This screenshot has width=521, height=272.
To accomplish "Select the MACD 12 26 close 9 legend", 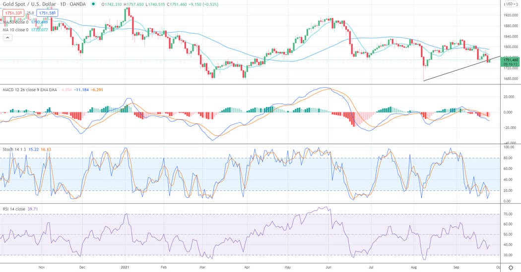I will point(30,90).
